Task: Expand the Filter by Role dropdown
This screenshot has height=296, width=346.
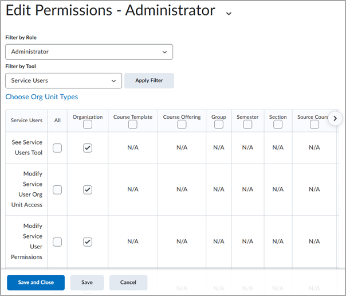Action: click(x=89, y=52)
